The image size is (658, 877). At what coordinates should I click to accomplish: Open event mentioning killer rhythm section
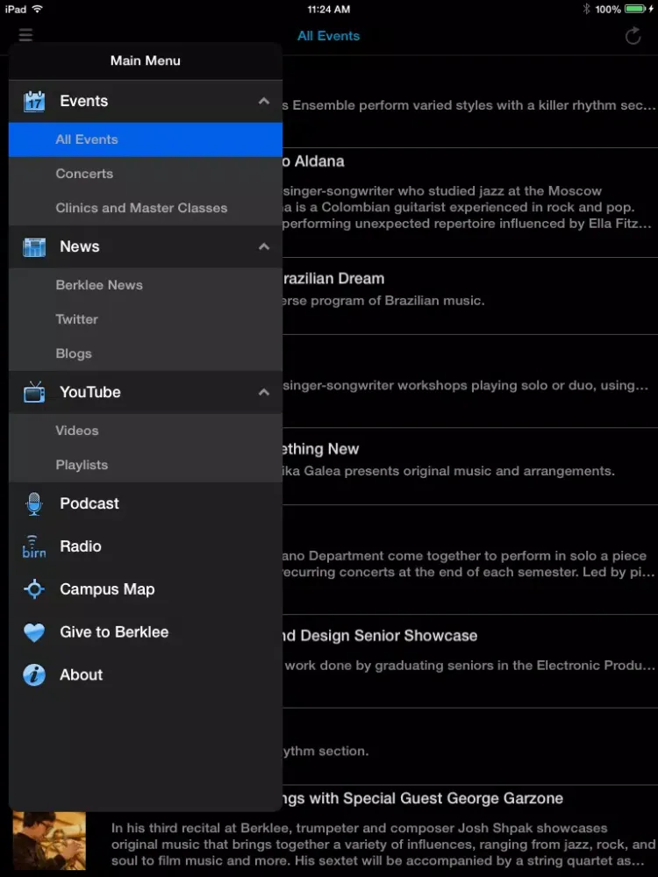click(470, 102)
